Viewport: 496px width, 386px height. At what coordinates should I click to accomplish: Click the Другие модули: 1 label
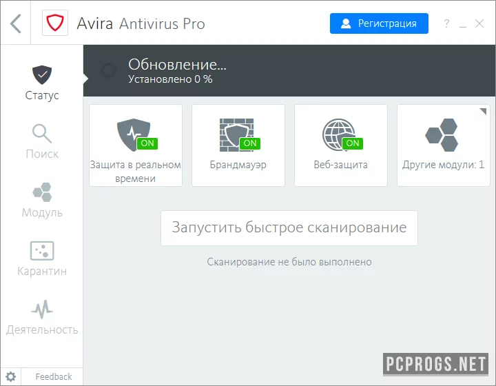click(x=443, y=165)
